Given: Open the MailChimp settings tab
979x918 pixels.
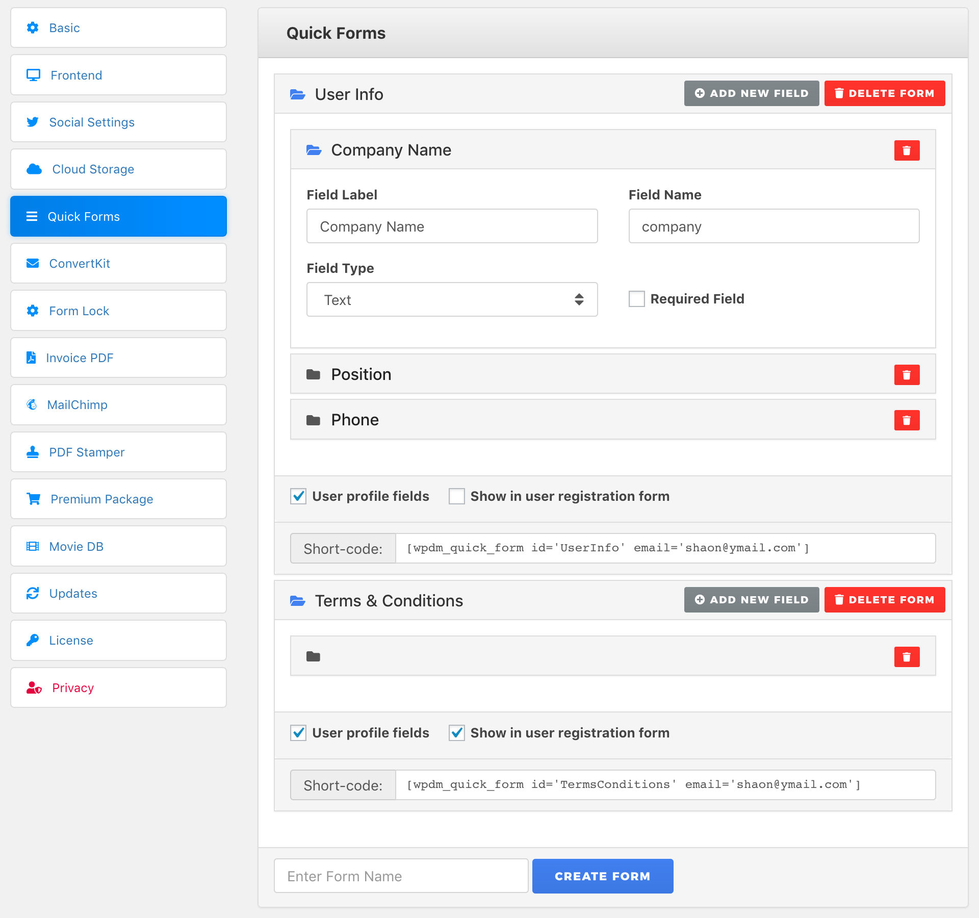Looking at the screenshot, I should pyautogui.click(x=118, y=404).
